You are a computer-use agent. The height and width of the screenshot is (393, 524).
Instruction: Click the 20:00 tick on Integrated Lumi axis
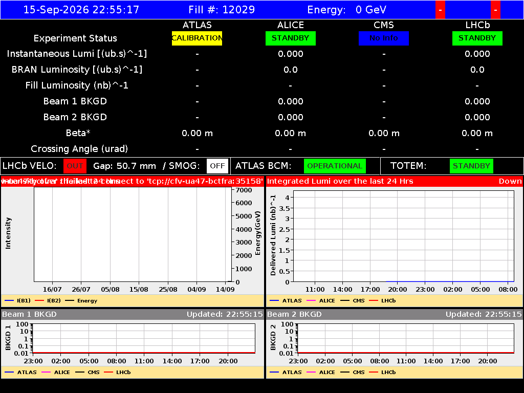point(398,290)
